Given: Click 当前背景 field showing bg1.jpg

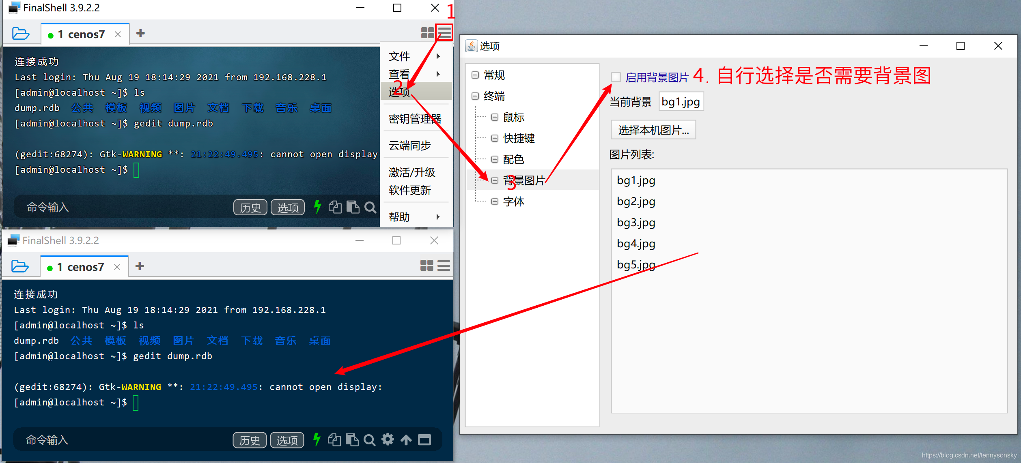Looking at the screenshot, I should [681, 101].
